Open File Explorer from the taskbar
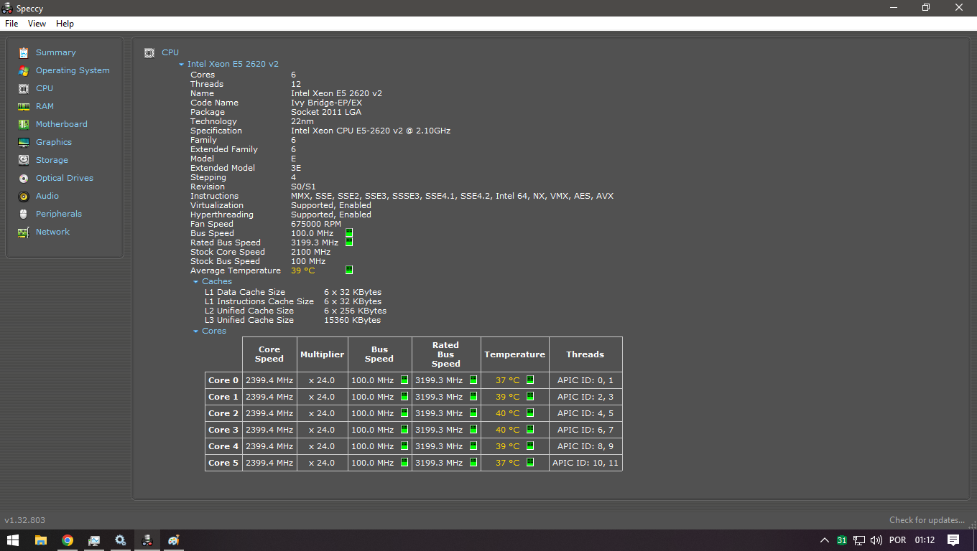Screen dimensions: 977x551 pyautogui.click(x=40, y=540)
